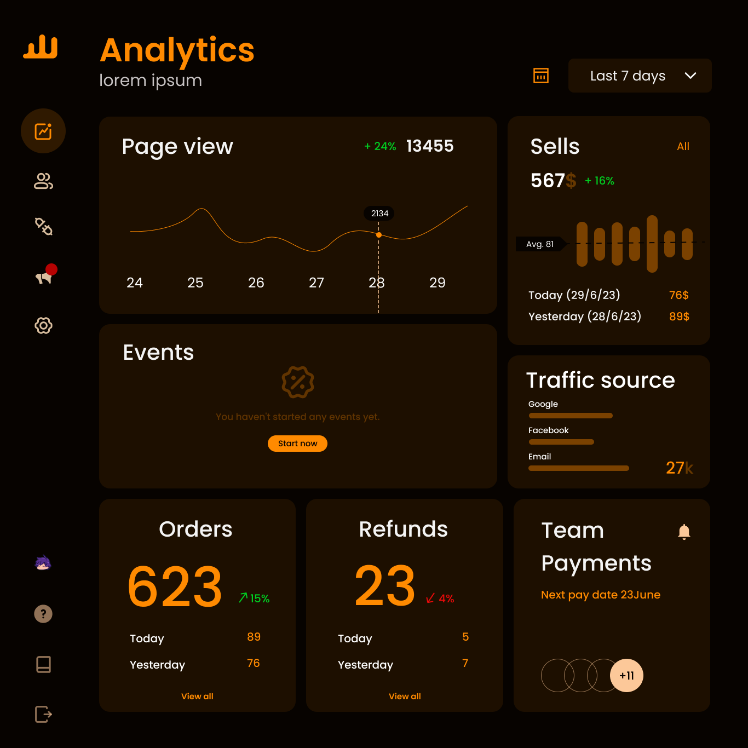The image size is (748, 748).
Task: Click the notification bell in Team Payments
Action: (683, 531)
